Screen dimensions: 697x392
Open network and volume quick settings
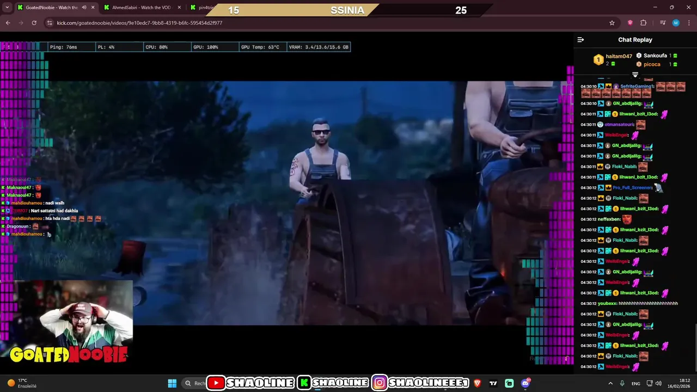coord(654,383)
